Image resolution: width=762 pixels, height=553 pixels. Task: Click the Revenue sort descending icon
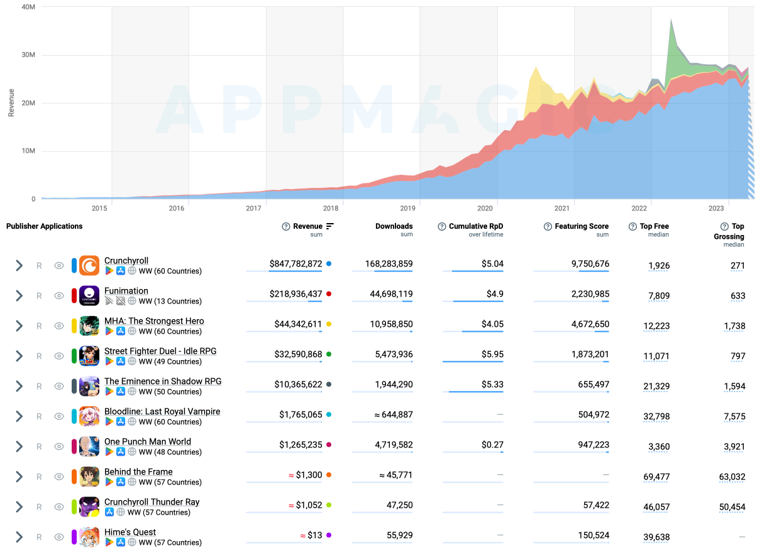[x=330, y=226]
